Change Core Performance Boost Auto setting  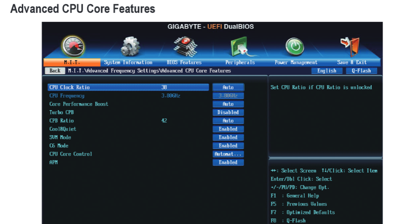(x=228, y=104)
